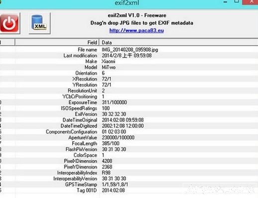Click the YCbCrPositioning value 1
The height and width of the screenshot is (198, 258).
103,97
